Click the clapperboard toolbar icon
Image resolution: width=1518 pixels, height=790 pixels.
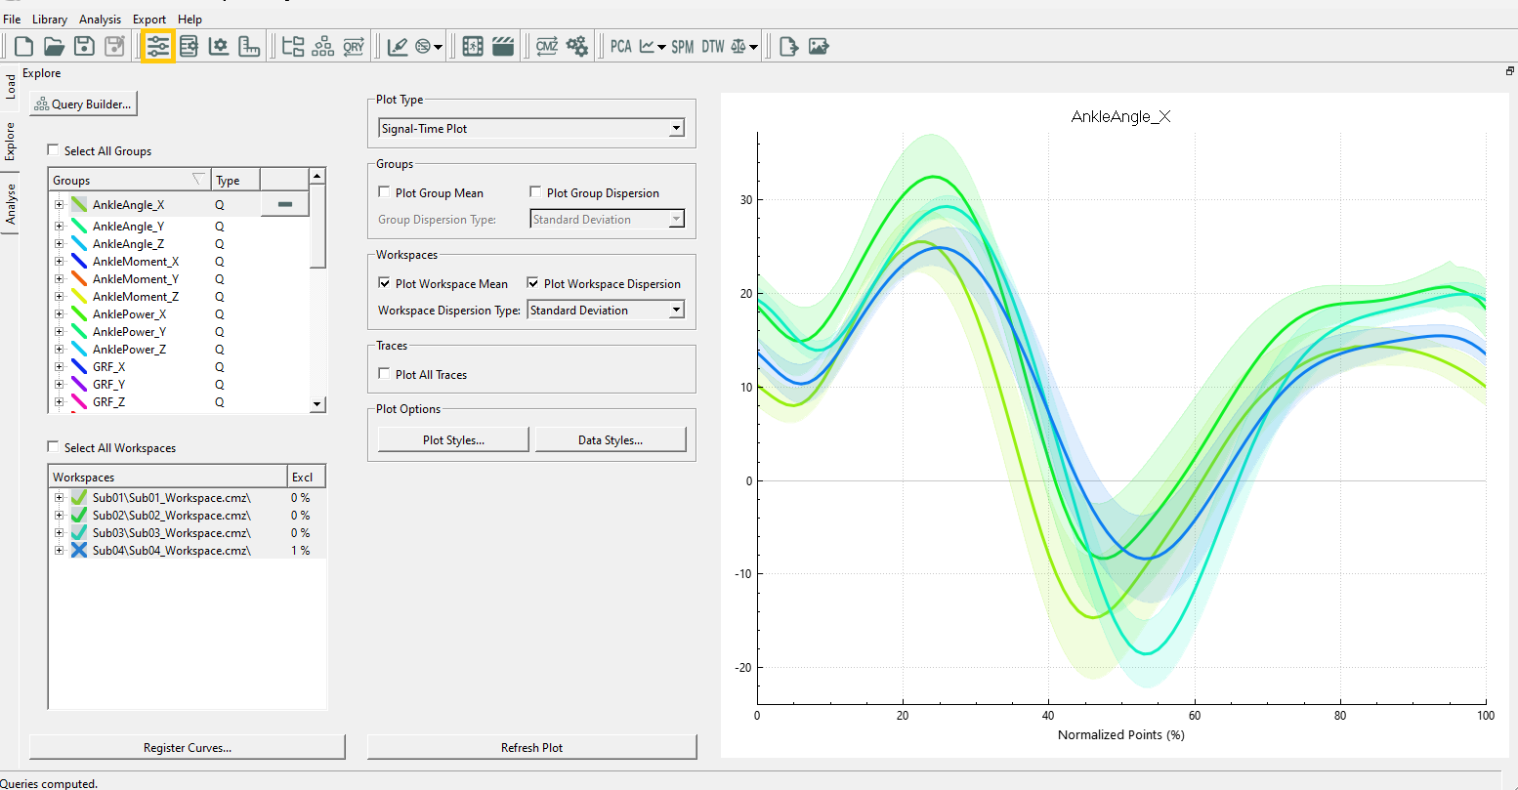pyautogui.click(x=503, y=46)
